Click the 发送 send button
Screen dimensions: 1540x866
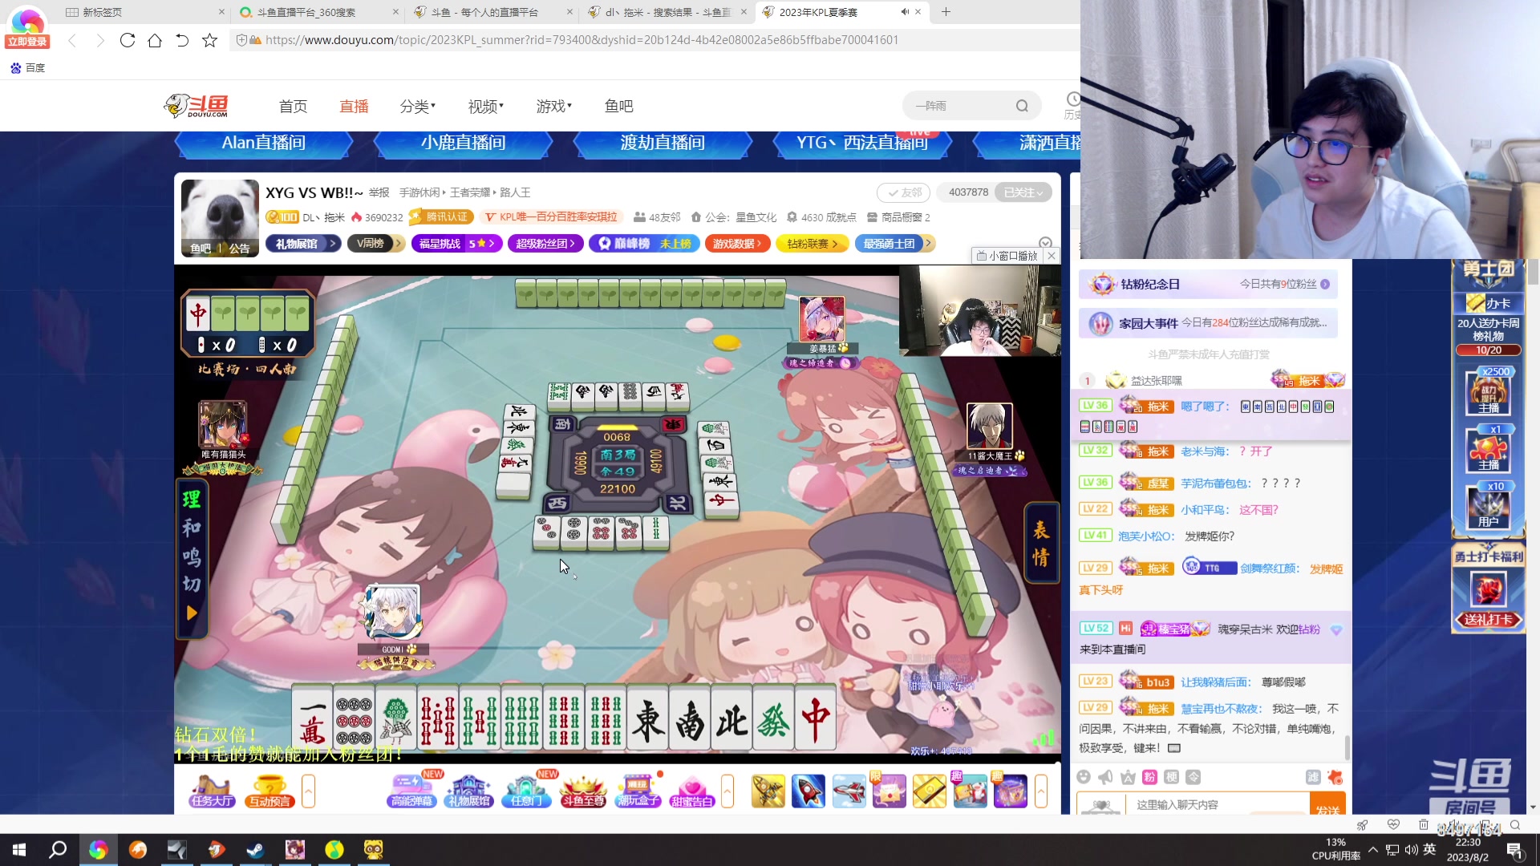click(1327, 806)
